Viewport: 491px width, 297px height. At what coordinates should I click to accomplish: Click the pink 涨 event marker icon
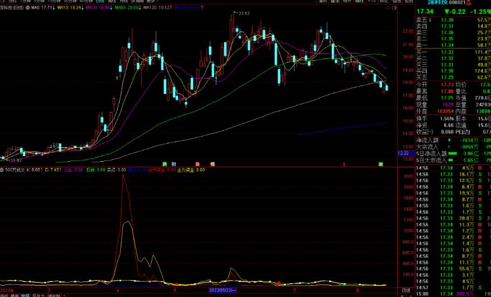click(x=198, y=164)
